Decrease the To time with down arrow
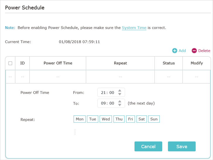The image size is (213, 160). (x=120, y=105)
